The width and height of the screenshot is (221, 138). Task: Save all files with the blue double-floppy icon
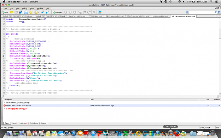coord(21,12)
